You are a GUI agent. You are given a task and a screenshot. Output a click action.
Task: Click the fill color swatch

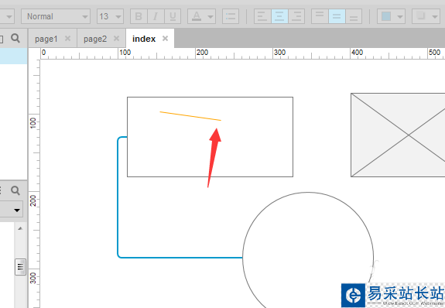pyautogui.click(x=386, y=16)
